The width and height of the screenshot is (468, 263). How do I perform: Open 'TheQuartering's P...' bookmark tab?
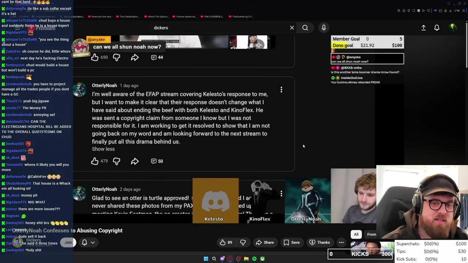coord(240,16)
